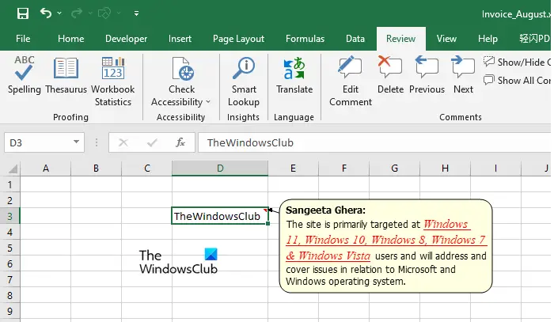The width and height of the screenshot is (554, 322).
Task: Go to the Previous comment
Action: click(427, 75)
